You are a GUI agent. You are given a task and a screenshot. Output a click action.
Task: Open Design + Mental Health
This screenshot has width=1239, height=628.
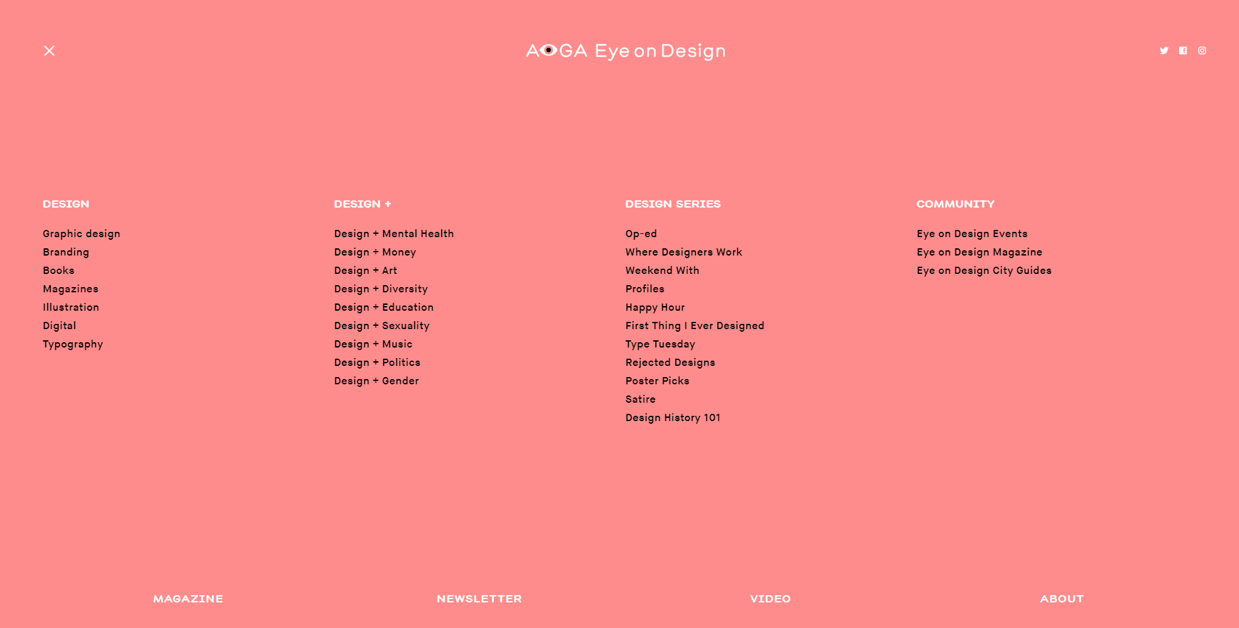click(x=394, y=234)
